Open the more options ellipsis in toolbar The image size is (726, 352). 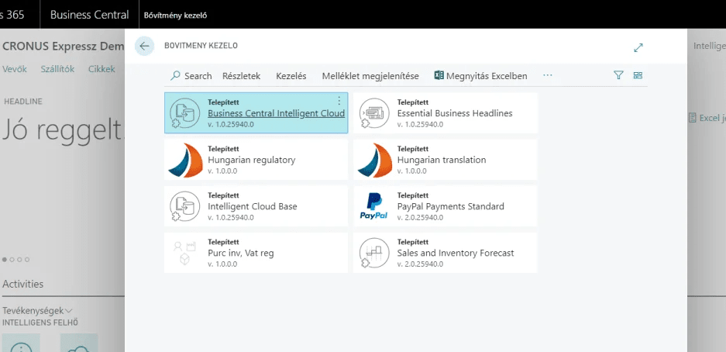(548, 75)
